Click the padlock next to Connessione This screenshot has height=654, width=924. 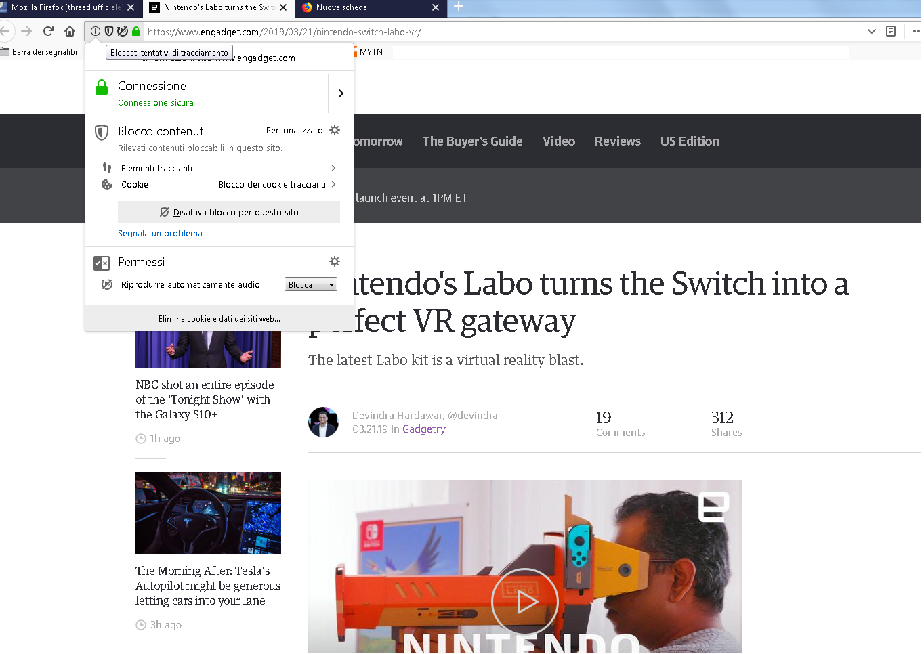102,87
